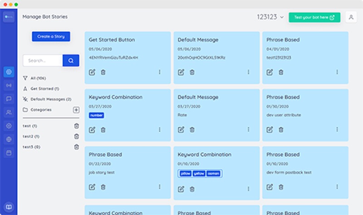363x215 pixels.
Task: Open the broadcast sidebar icon
Action: click(x=9, y=85)
